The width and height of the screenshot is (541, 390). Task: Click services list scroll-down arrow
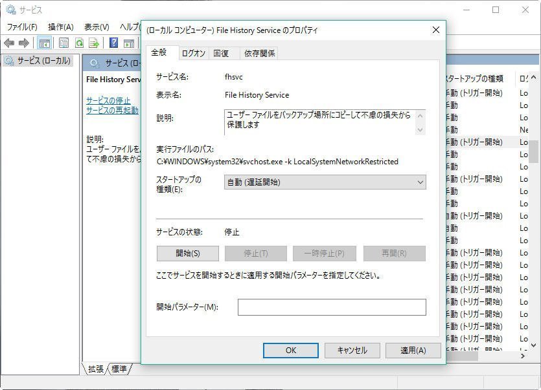click(533, 345)
